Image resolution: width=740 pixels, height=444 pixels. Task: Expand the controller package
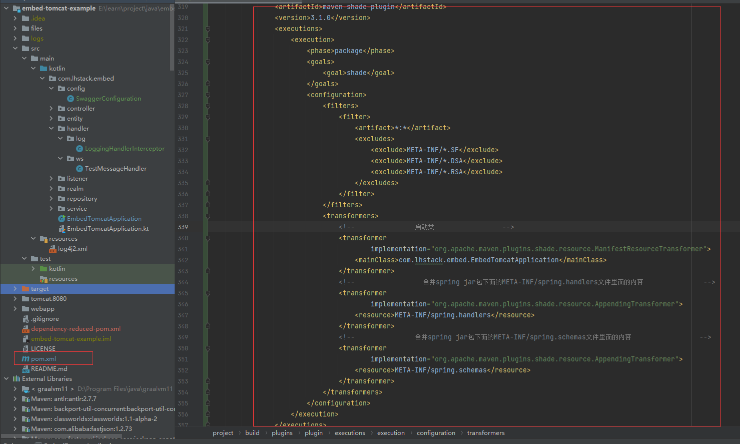51,109
